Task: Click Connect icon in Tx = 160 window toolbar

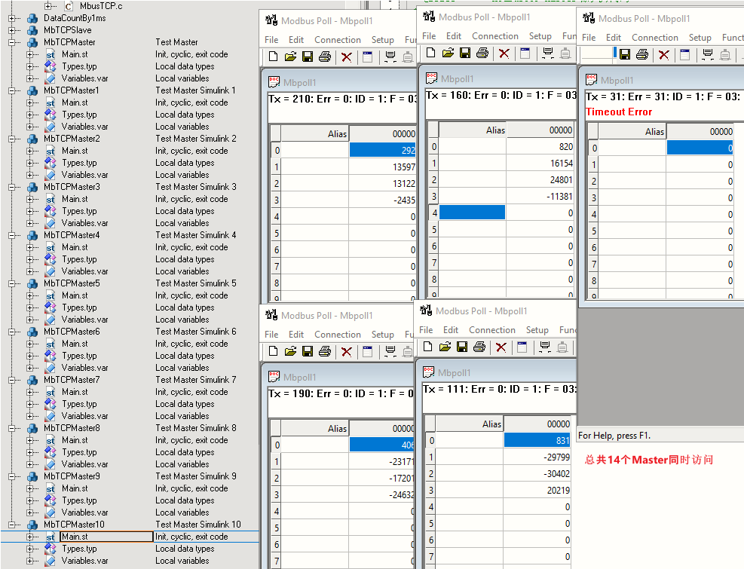Action: (548, 54)
